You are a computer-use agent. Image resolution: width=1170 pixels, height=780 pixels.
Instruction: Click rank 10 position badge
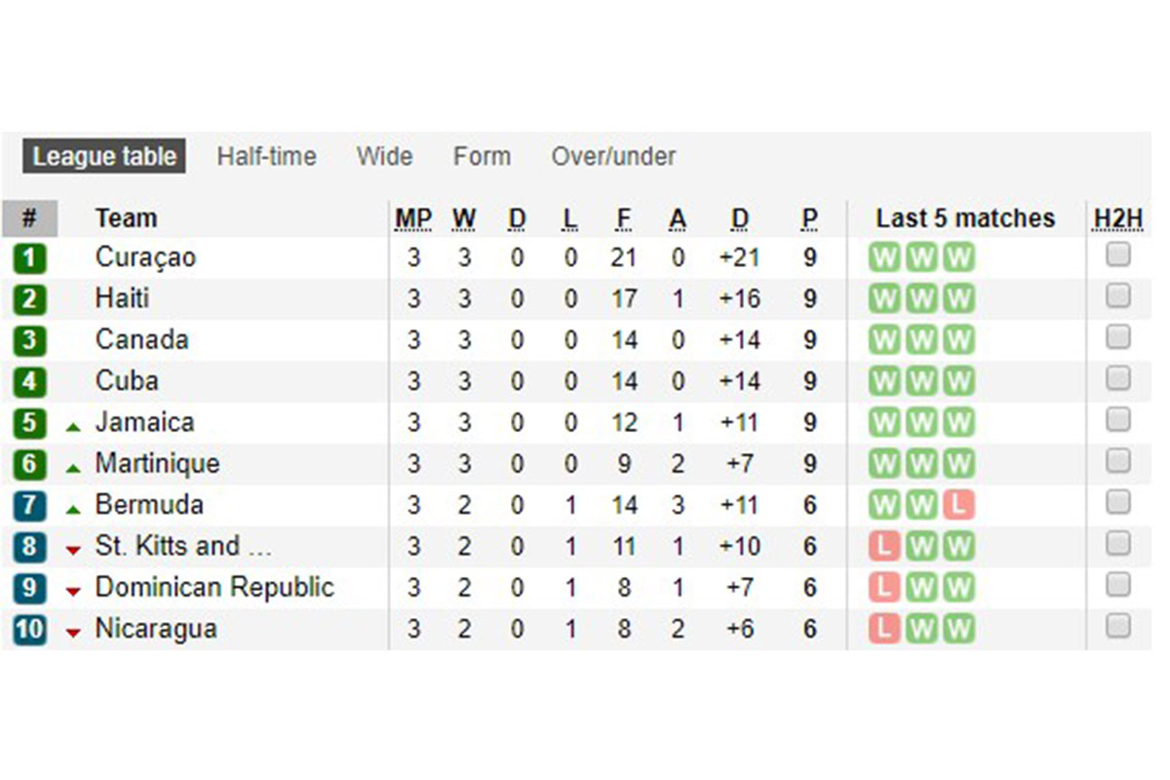click(29, 629)
